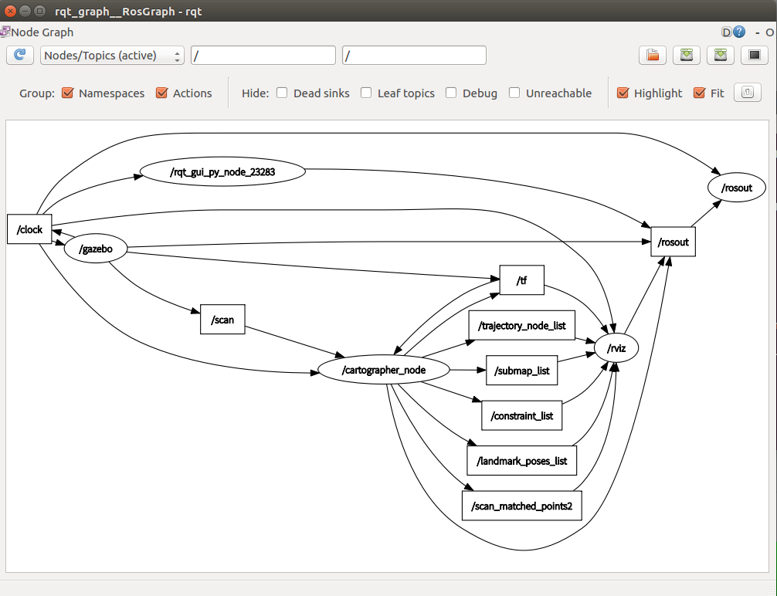Screen dimensions: 777x596
Task: Check the Leaf topics checkbox
Action: [x=366, y=93]
